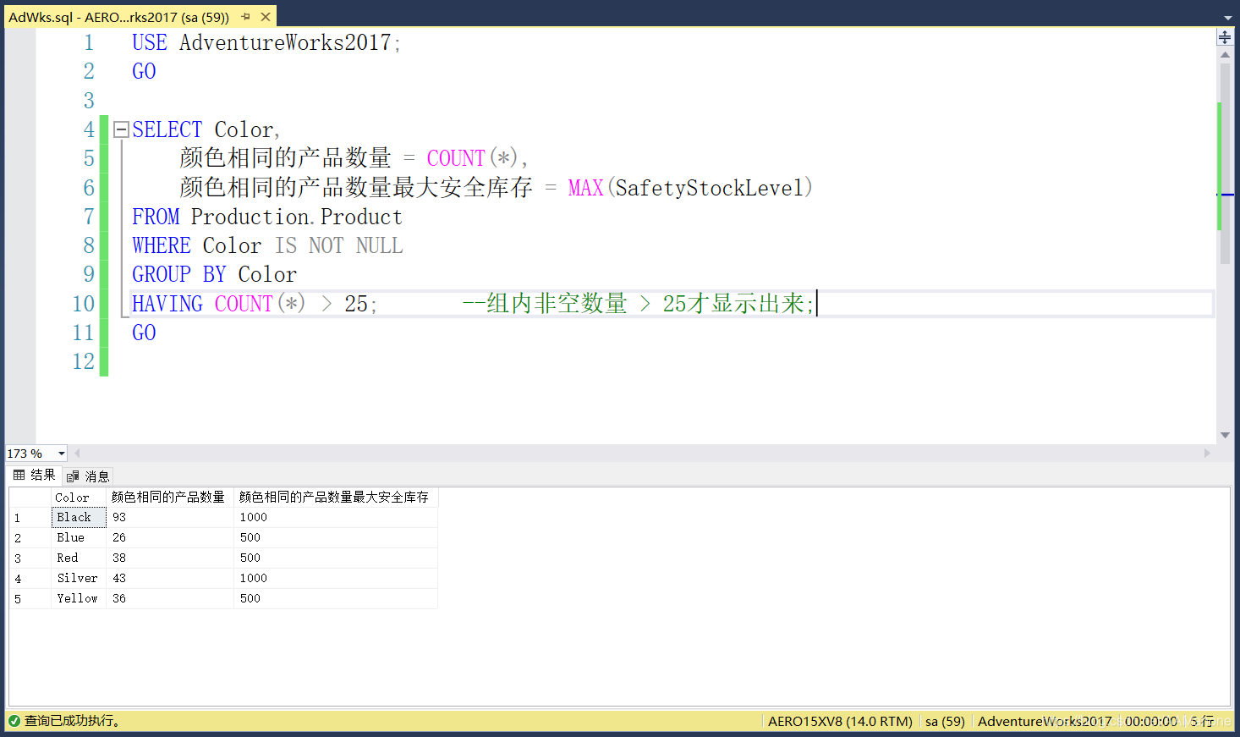Select the Red cell
1240x737 pixels.
[x=79, y=558]
